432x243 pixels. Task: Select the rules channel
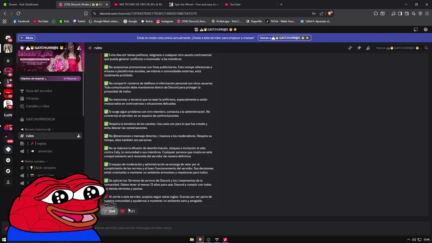(50, 136)
